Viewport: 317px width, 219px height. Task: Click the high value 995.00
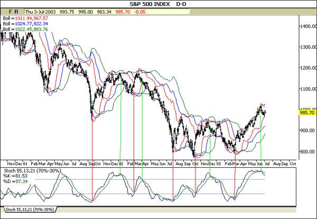point(86,12)
